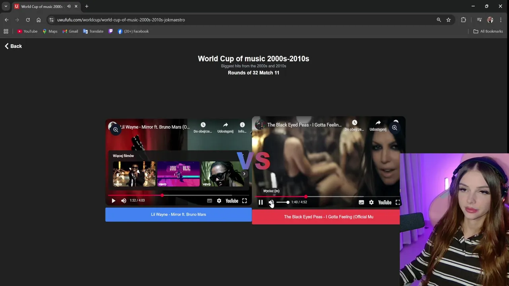View site information in the address bar
Screen dimensions: 509x286
click(x=51, y=20)
